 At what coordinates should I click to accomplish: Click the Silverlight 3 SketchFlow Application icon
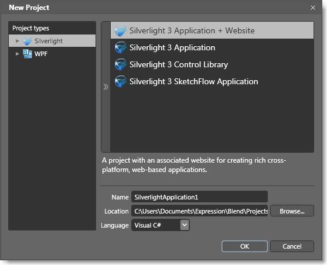point(120,81)
